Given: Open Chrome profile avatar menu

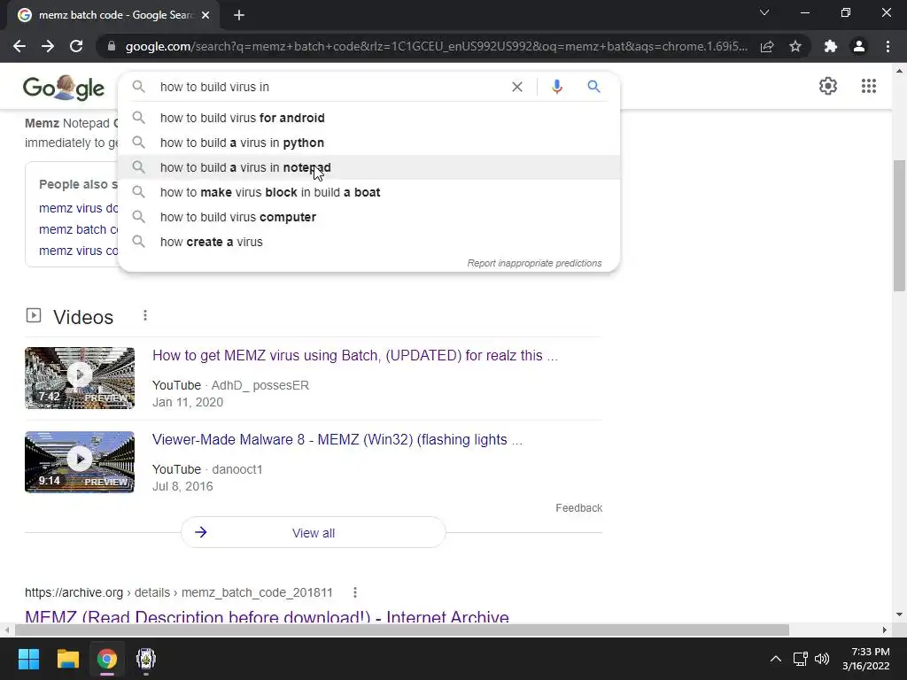Looking at the screenshot, I should click(859, 46).
